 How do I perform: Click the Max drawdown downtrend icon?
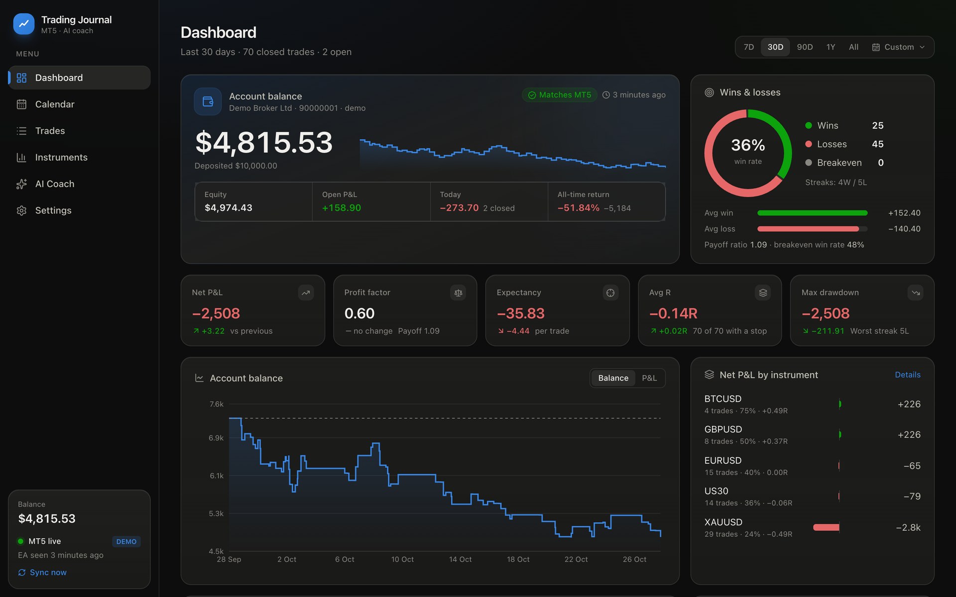[x=915, y=293]
